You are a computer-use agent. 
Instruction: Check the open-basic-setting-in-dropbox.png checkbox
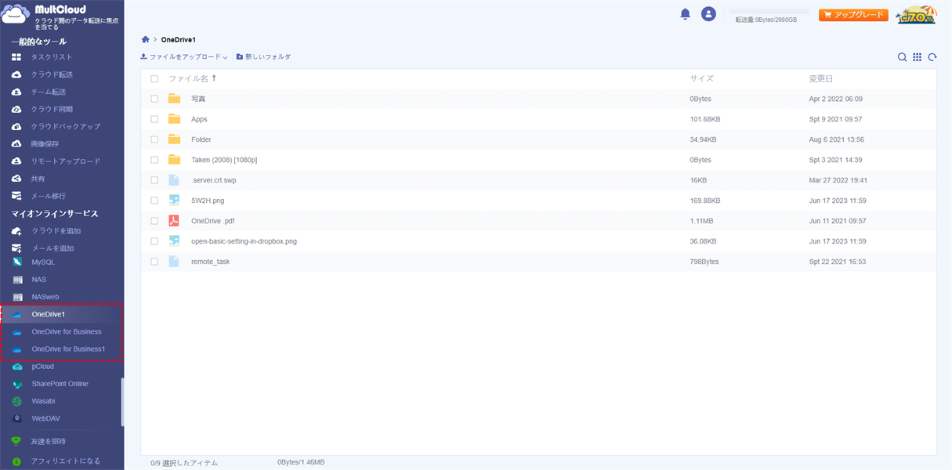[154, 241]
